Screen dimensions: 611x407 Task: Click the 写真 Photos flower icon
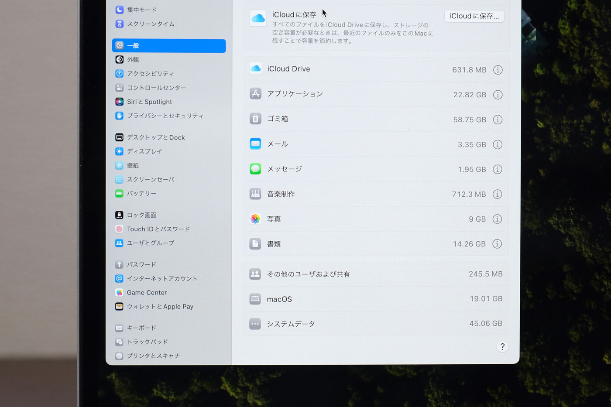tap(255, 219)
